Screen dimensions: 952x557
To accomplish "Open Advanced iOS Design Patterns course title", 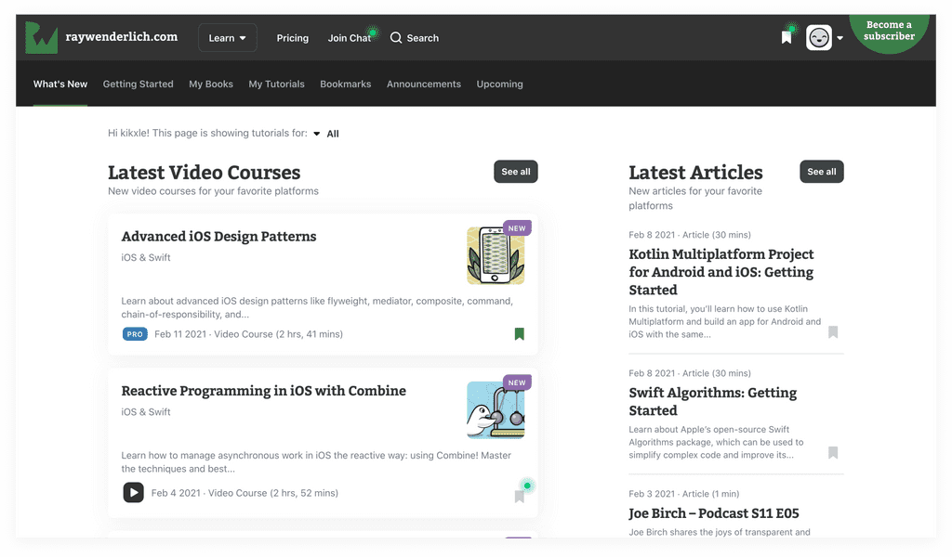I will point(218,237).
